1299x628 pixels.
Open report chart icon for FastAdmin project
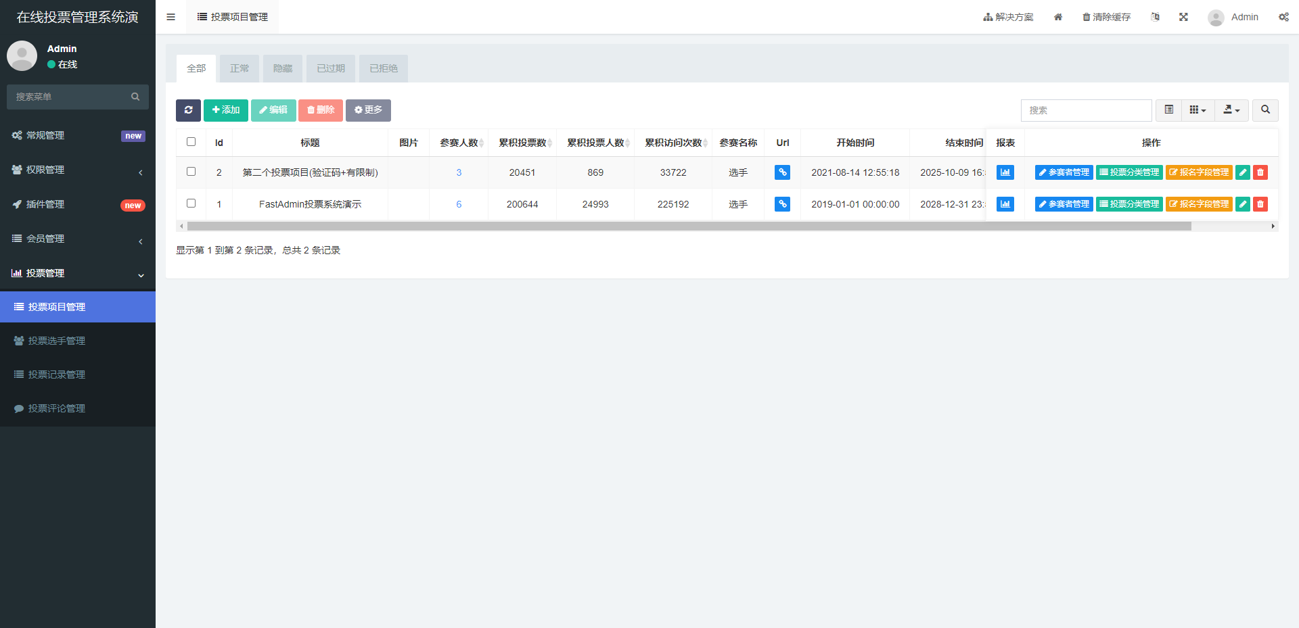[x=1005, y=204]
